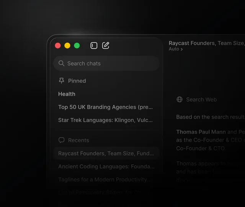Screen dimensions: 245x207
Task: Open Star Trek Languages chat
Action: [x=106, y=120]
